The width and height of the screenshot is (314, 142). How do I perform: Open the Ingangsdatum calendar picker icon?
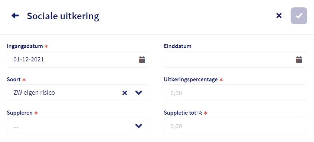[x=142, y=60]
